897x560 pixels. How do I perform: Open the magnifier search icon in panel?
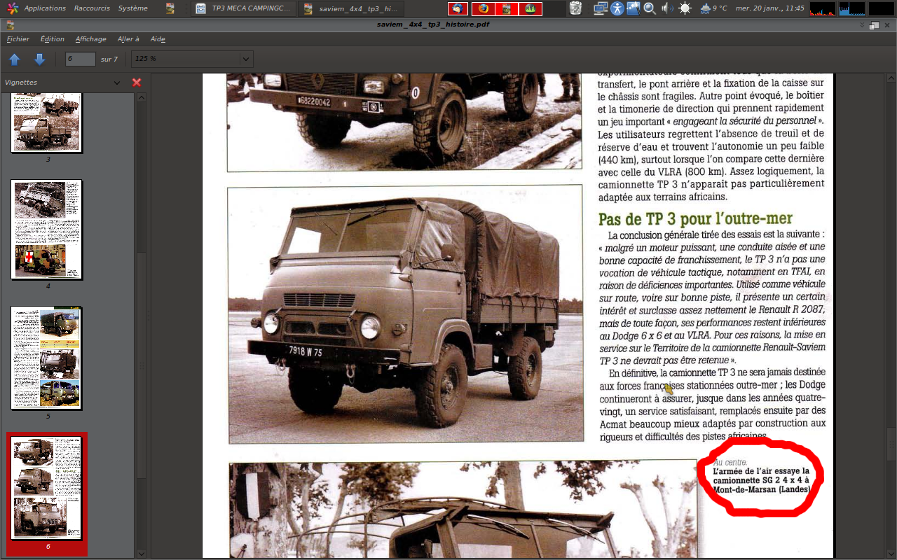click(650, 8)
